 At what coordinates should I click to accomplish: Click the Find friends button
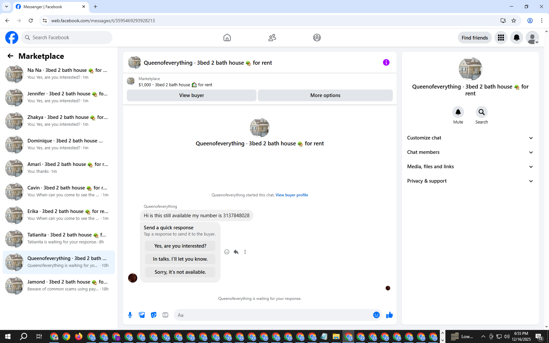475,38
